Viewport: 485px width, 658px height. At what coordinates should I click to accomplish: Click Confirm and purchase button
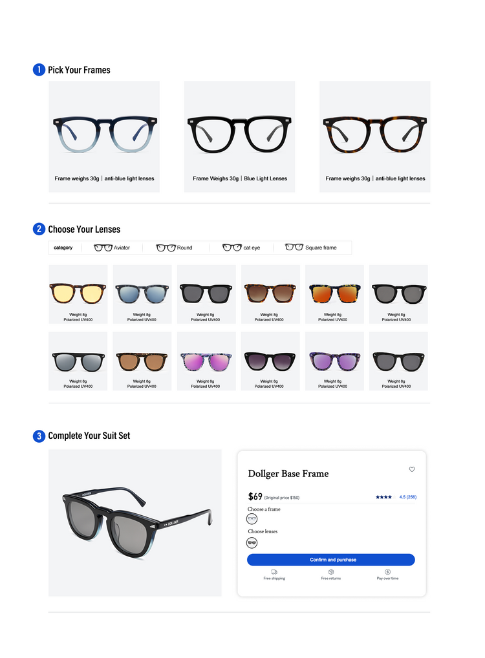click(x=331, y=559)
